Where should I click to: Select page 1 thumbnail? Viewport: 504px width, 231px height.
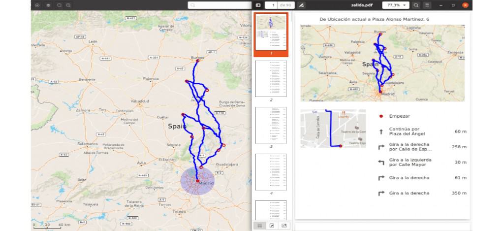click(271, 32)
